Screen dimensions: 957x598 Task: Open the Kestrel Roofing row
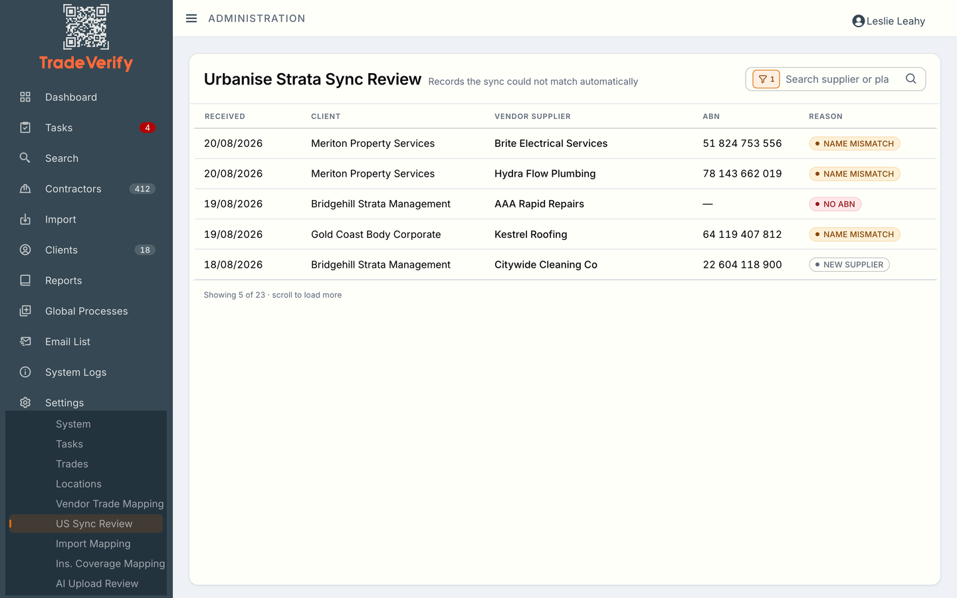566,234
